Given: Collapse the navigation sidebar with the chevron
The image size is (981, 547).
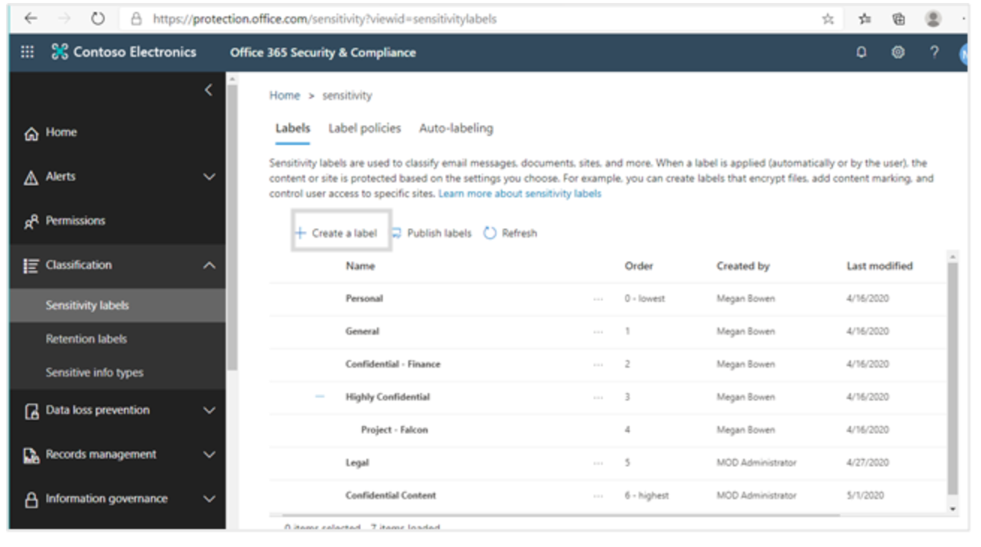Looking at the screenshot, I should (209, 90).
